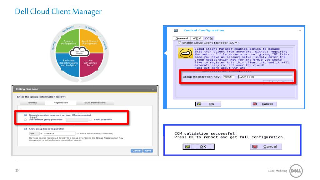Toggle the Show password checkbox

point(90,120)
